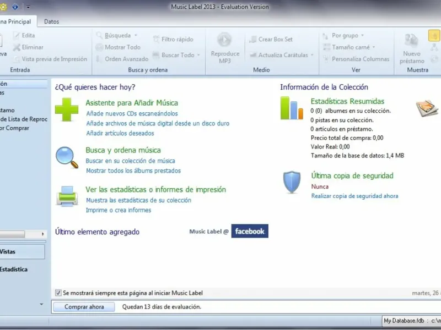Click Imprime o crea informes link
Screen dimensions: 441x330
coord(119,210)
